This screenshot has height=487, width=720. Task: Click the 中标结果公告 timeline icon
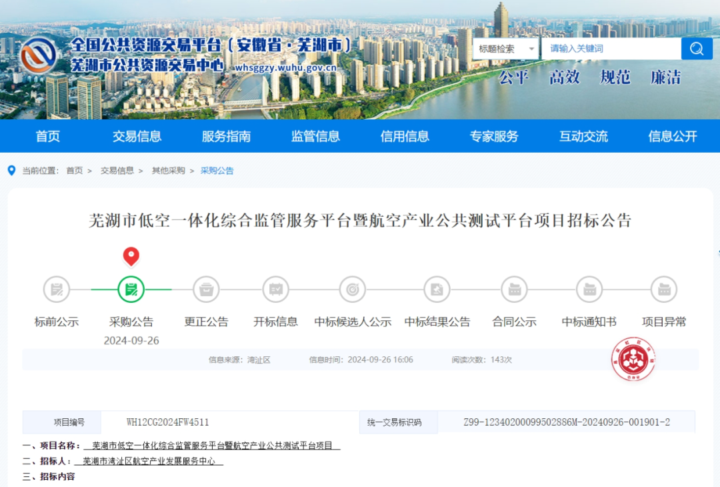[x=437, y=289]
